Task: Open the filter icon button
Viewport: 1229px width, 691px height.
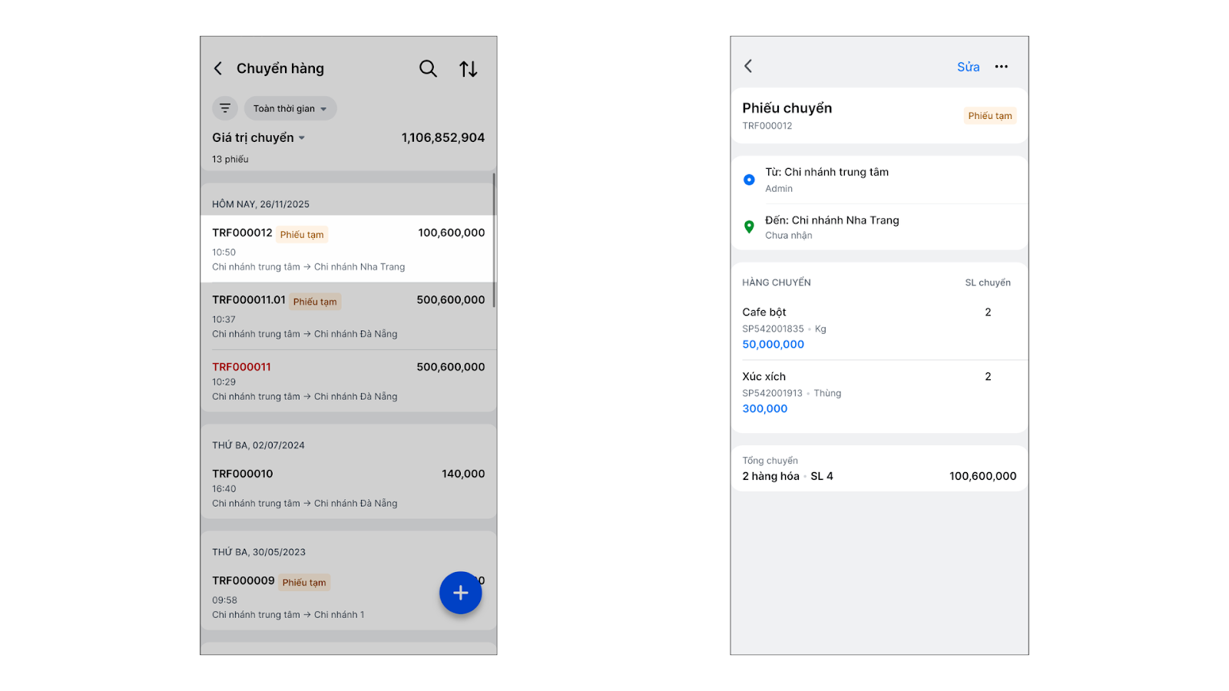Action: [x=225, y=108]
